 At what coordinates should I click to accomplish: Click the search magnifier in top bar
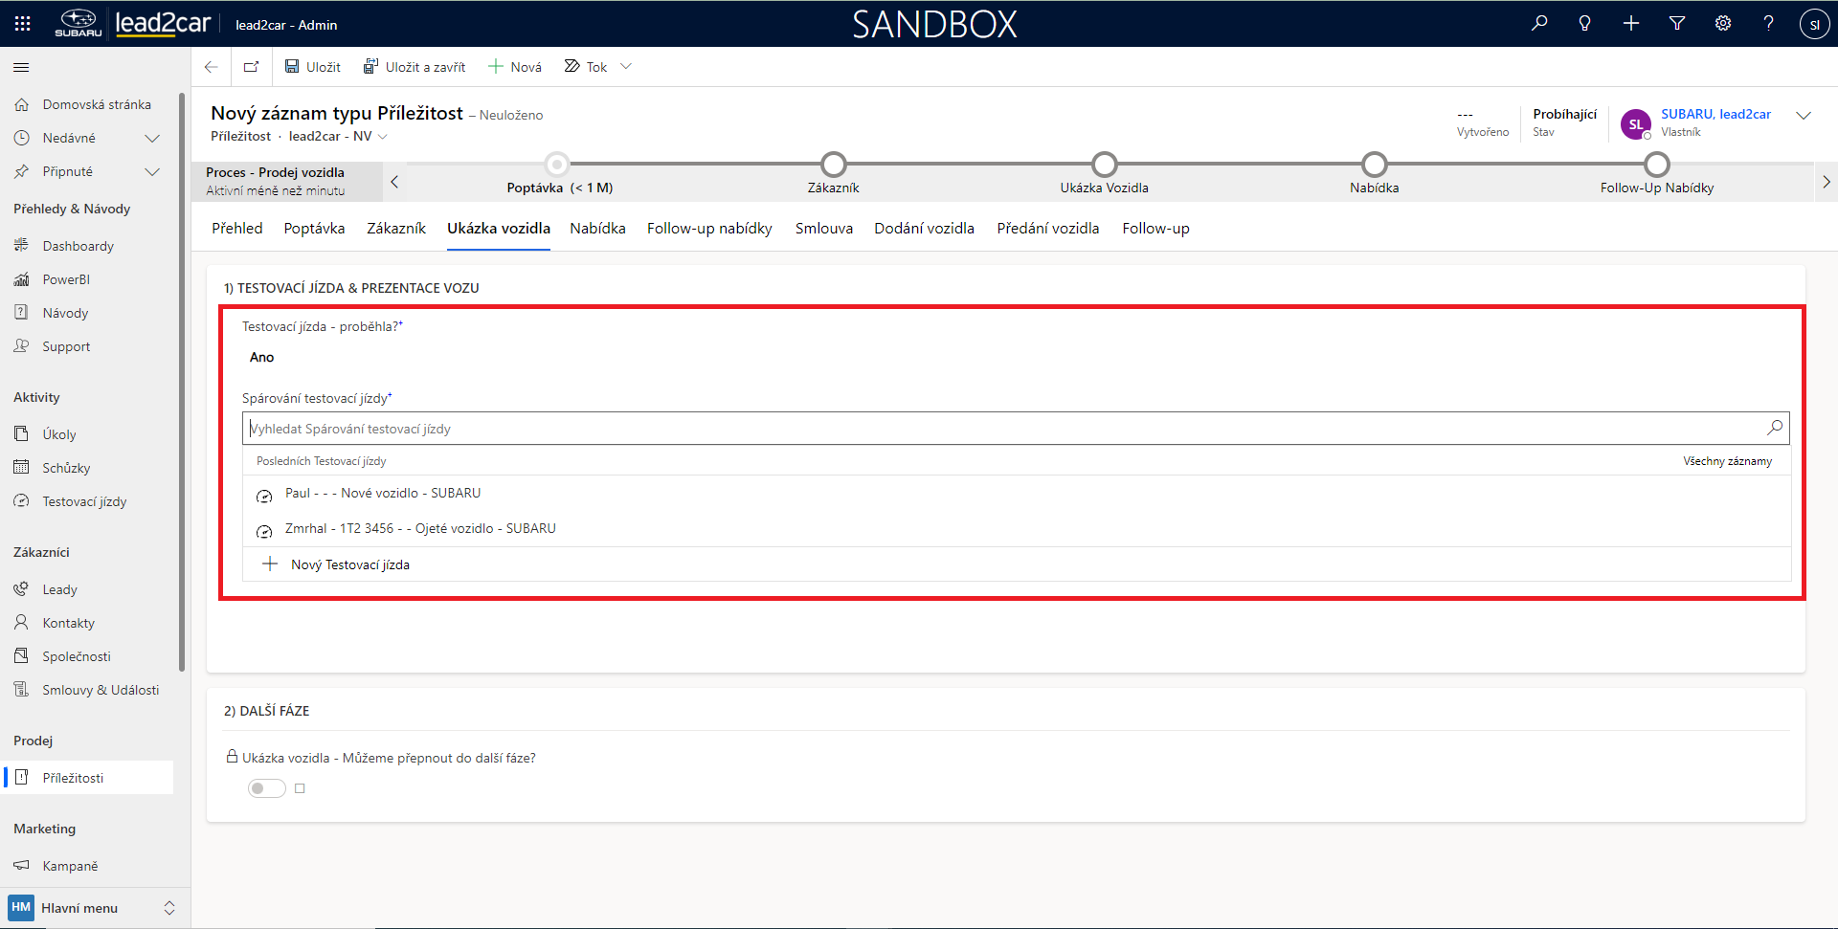coord(1539,24)
